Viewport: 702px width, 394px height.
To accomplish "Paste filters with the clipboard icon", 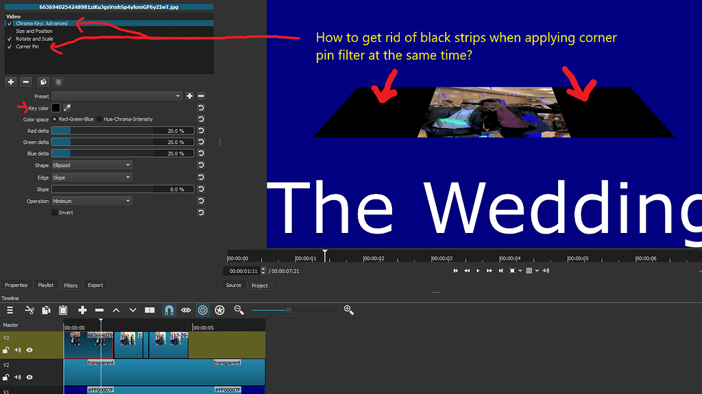I will (x=59, y=82).
